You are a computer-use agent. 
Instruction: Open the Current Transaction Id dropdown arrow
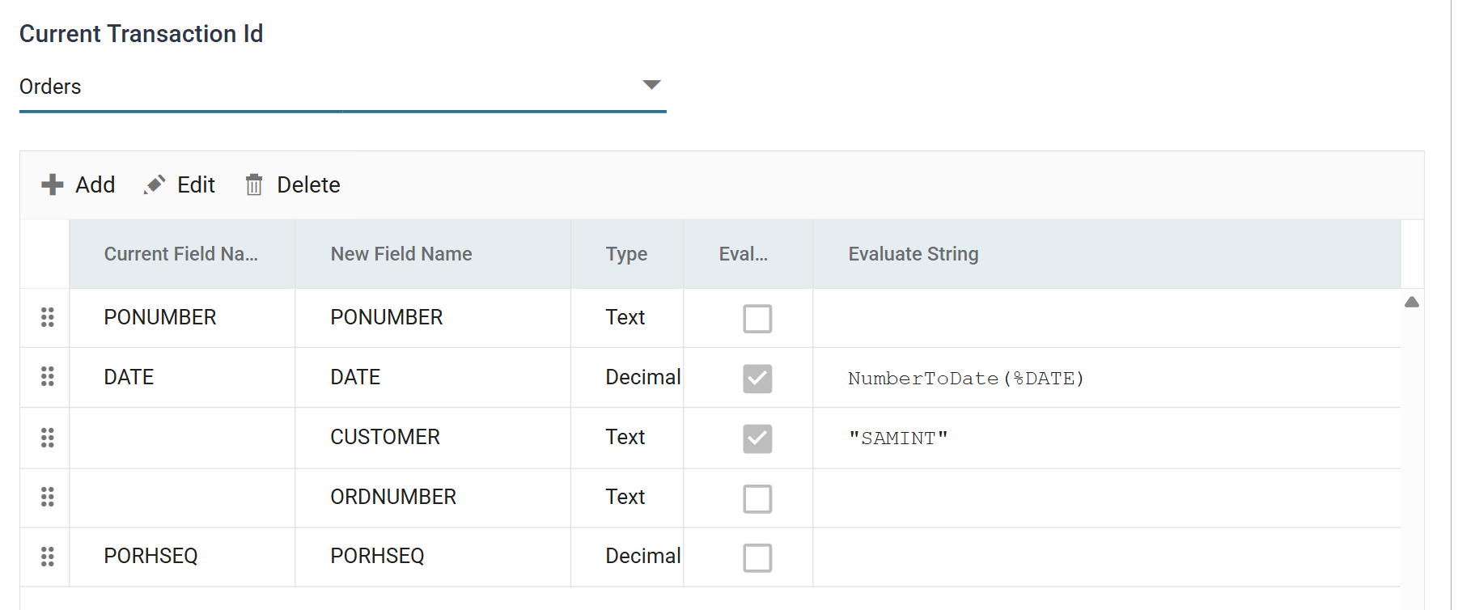[651, 85]
